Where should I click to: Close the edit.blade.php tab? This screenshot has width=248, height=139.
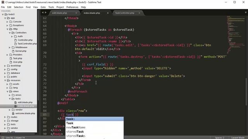(x=76, y=13)
